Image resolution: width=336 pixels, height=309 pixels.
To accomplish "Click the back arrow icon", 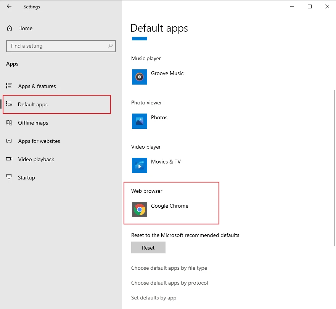I will coord(9,6).
